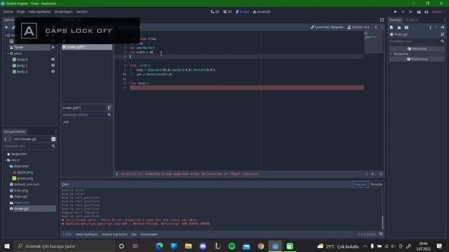
Task: Toggle distraction-free fullscreen mode icon
Action: [x=382, y=20]
